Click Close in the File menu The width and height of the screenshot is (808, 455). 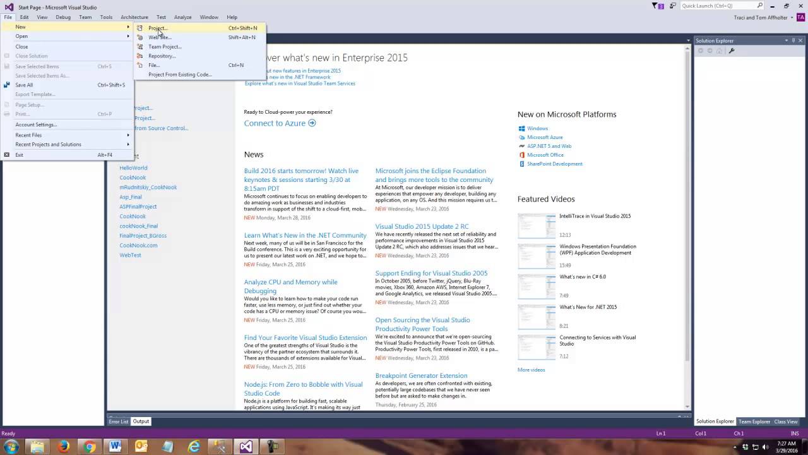click(67, 47)
